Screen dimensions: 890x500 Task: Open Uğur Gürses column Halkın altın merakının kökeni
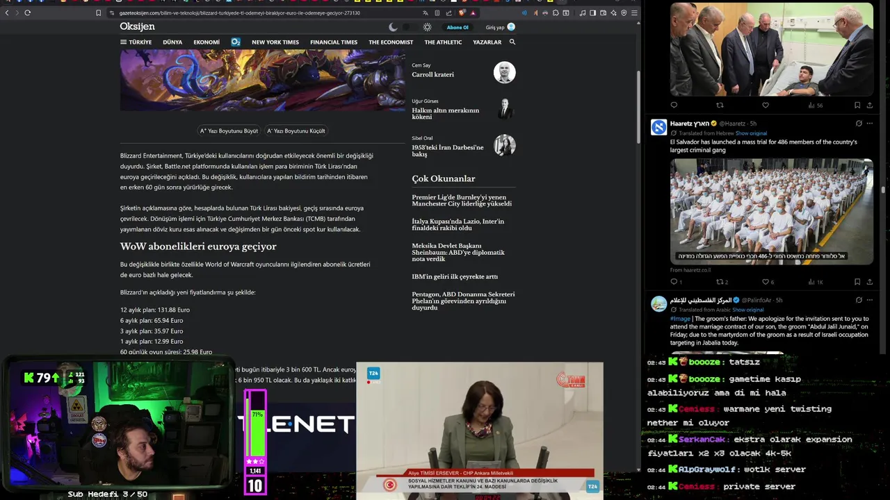445,113
